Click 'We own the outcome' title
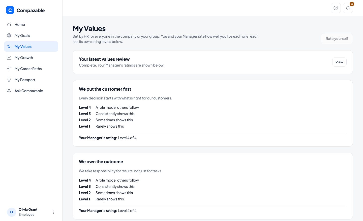This screenshot has height=221, width=363. 101,162
